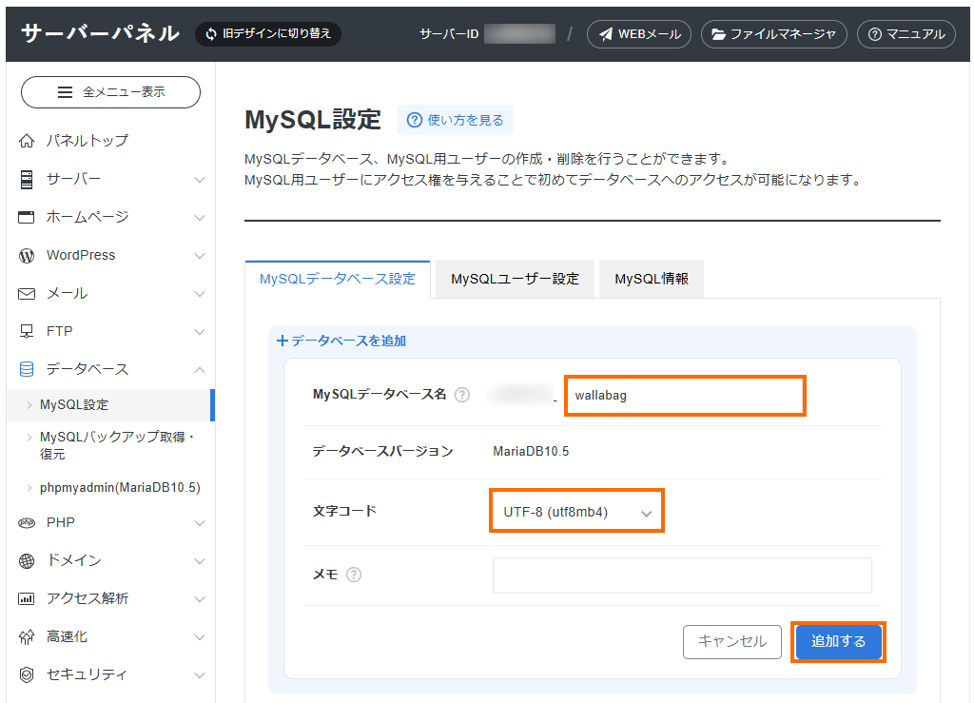The width and height of the screenshot is (974, 703).
Task: Open WEBメール from header
Action: (639, 34)
